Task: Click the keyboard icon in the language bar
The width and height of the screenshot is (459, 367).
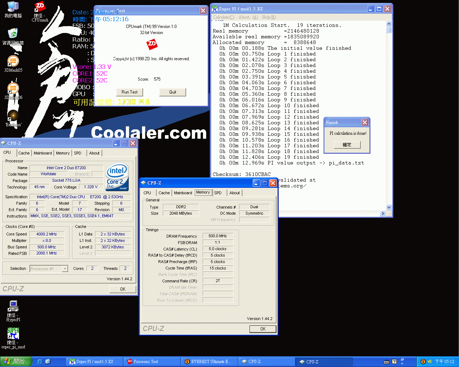Action: pyautogui.click(x=387, y=362)
